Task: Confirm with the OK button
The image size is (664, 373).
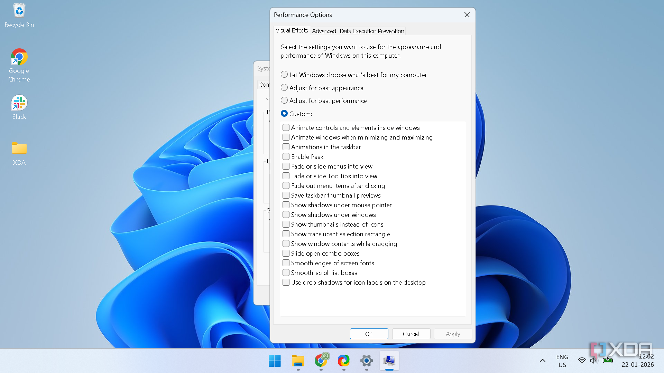Action: (369, 334)
